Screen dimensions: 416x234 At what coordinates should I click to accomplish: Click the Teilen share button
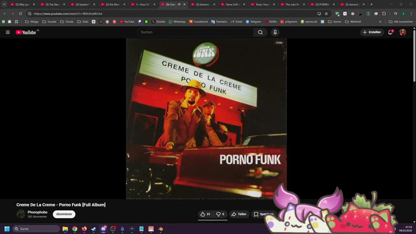239,214
